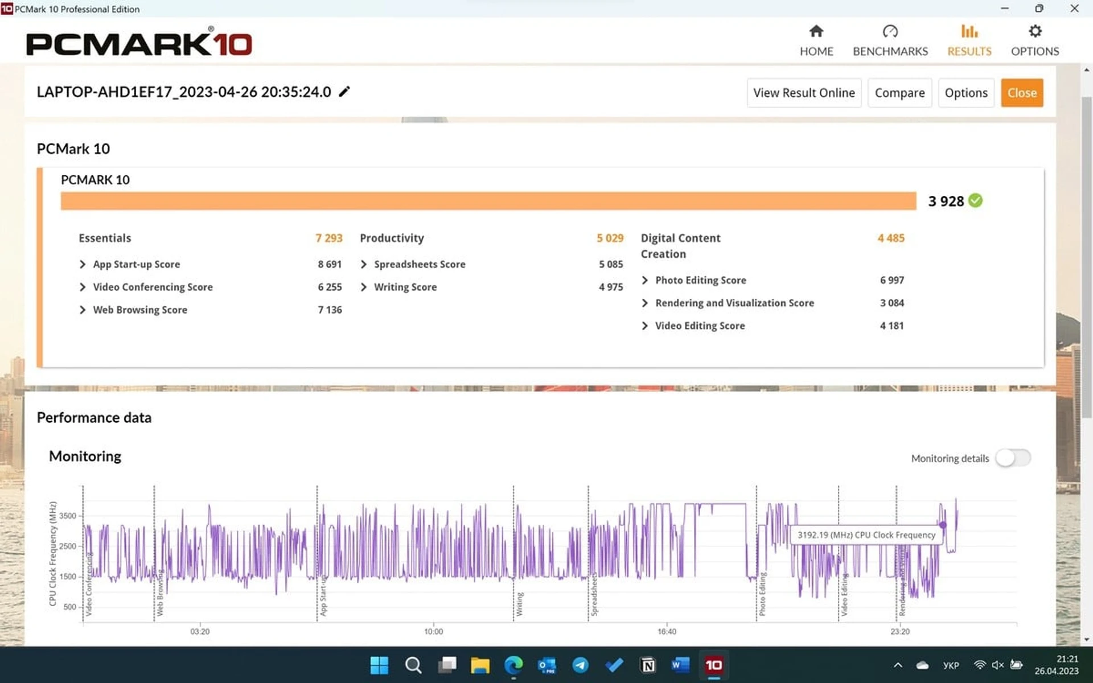Open Notion from the taskbar
This screenshot has width=1093, height=683.
(647, 665)
